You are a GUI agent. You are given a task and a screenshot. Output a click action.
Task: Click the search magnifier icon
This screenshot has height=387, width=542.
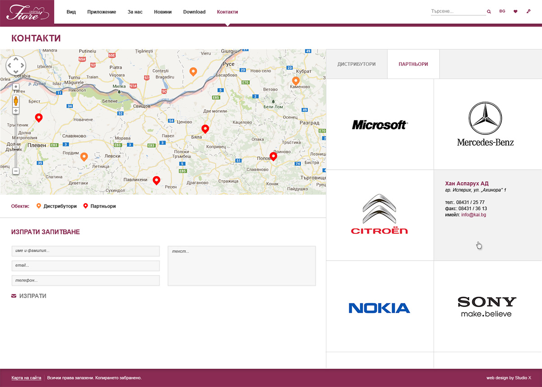pos(489,12)
